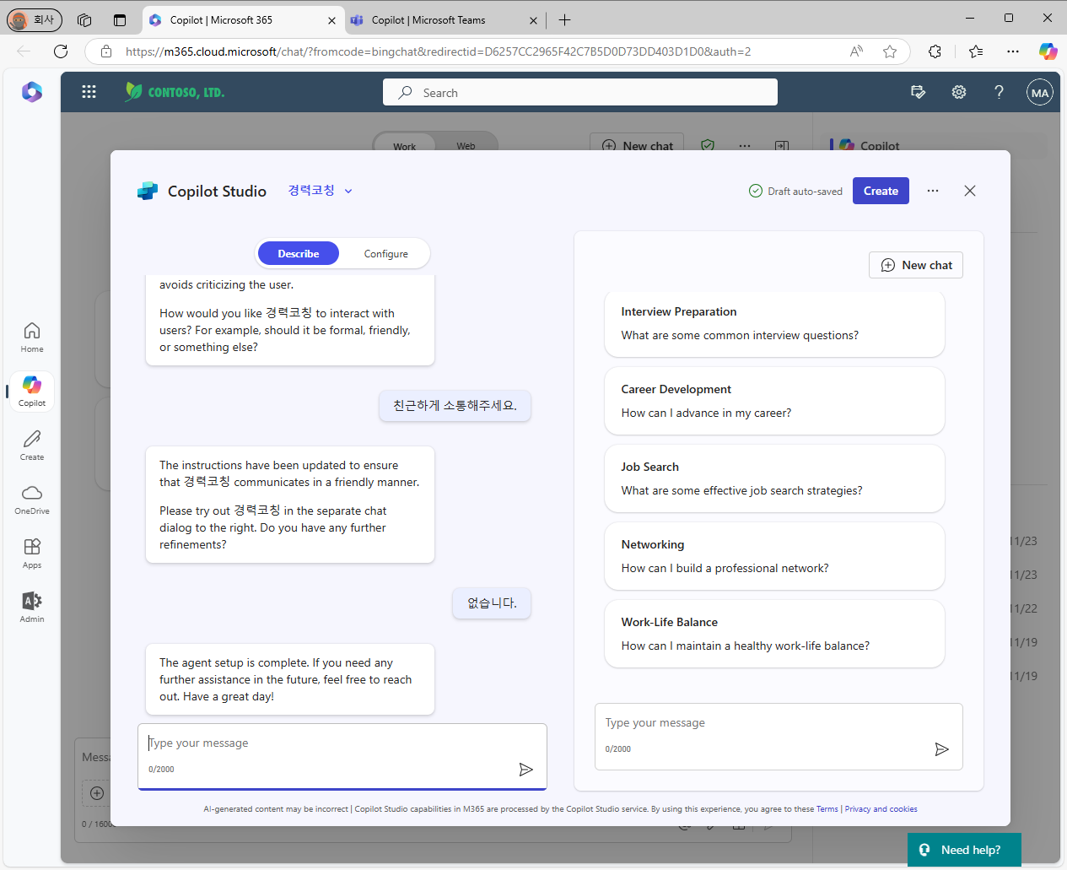Send message in the test chat pane
Image resolution: width=1067 pixels, height=870 pixels.
click(x=942, y=749)
